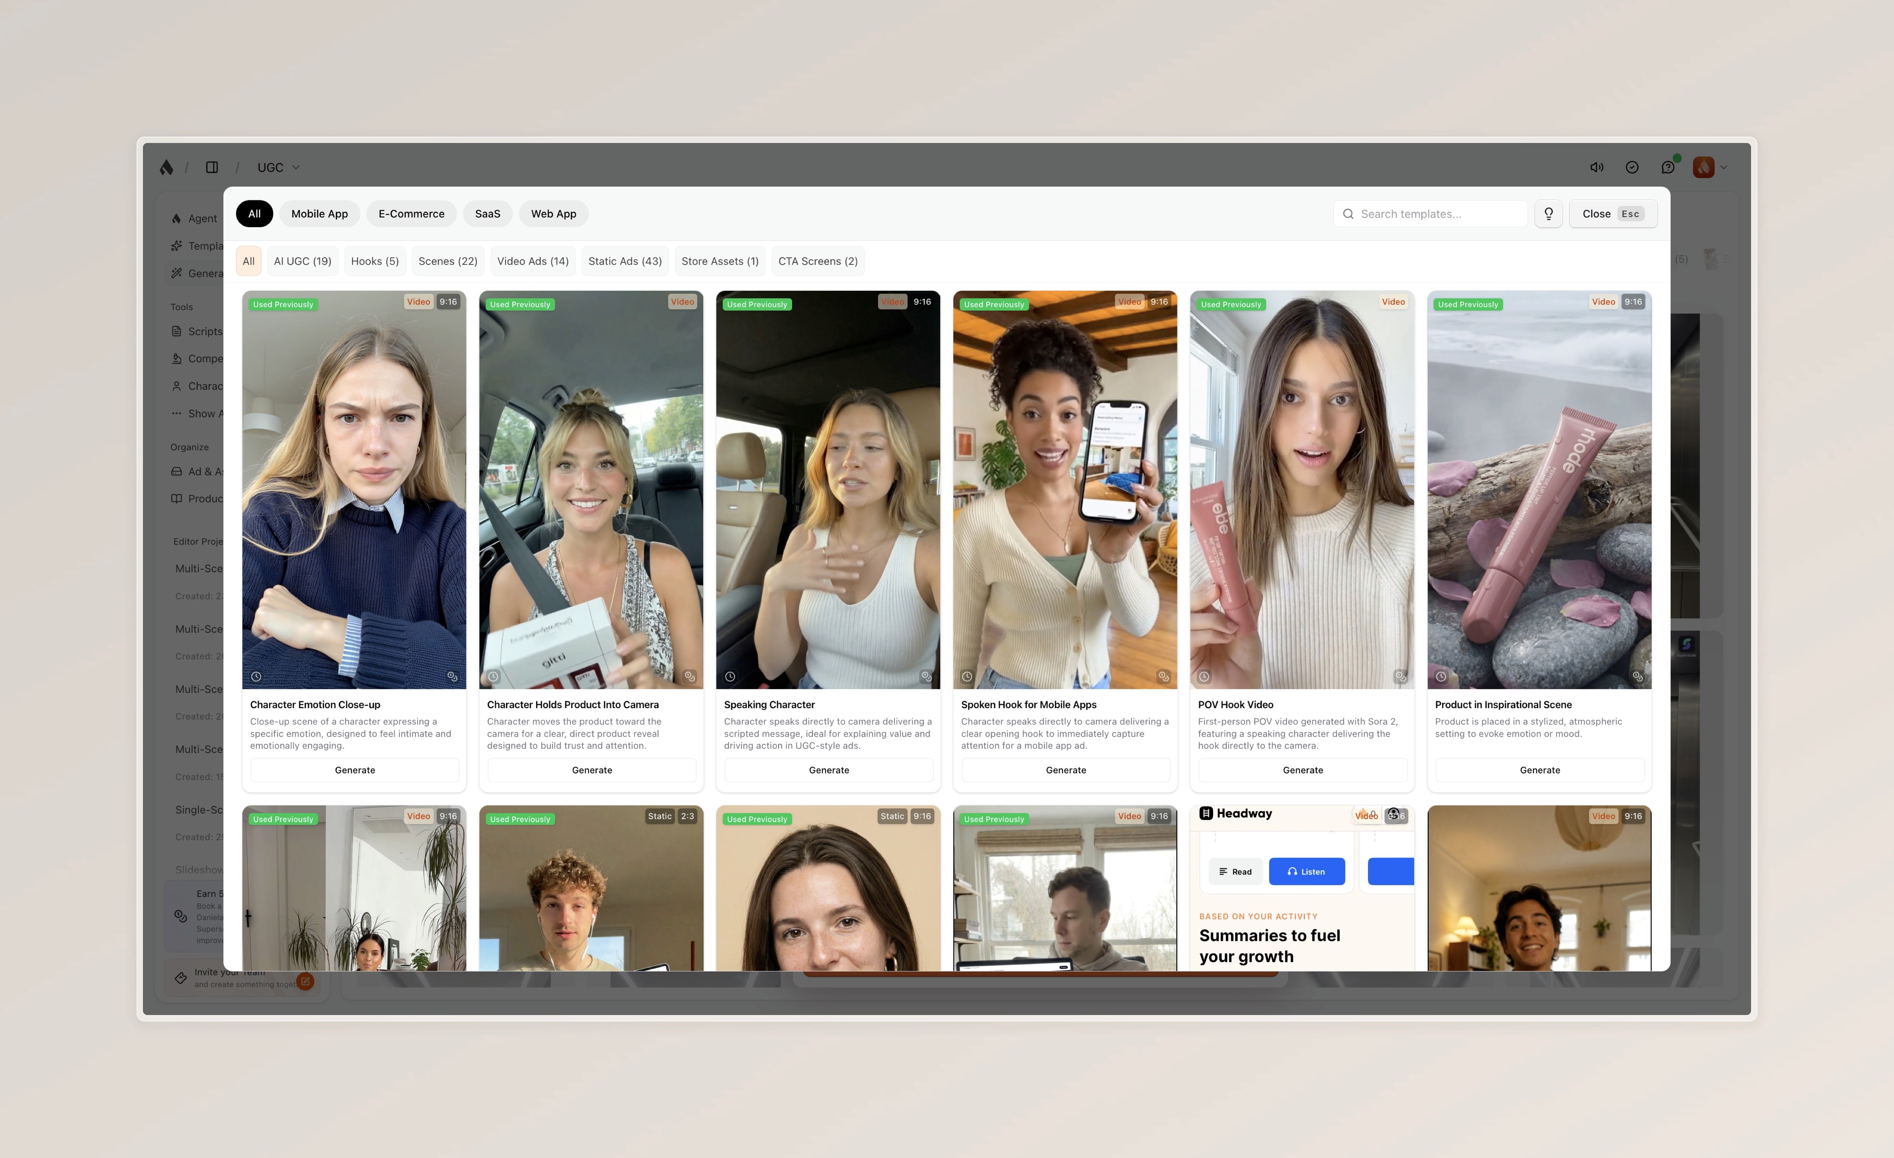
Task: Expand the UGC project dropdown
Action: point(278,167)
